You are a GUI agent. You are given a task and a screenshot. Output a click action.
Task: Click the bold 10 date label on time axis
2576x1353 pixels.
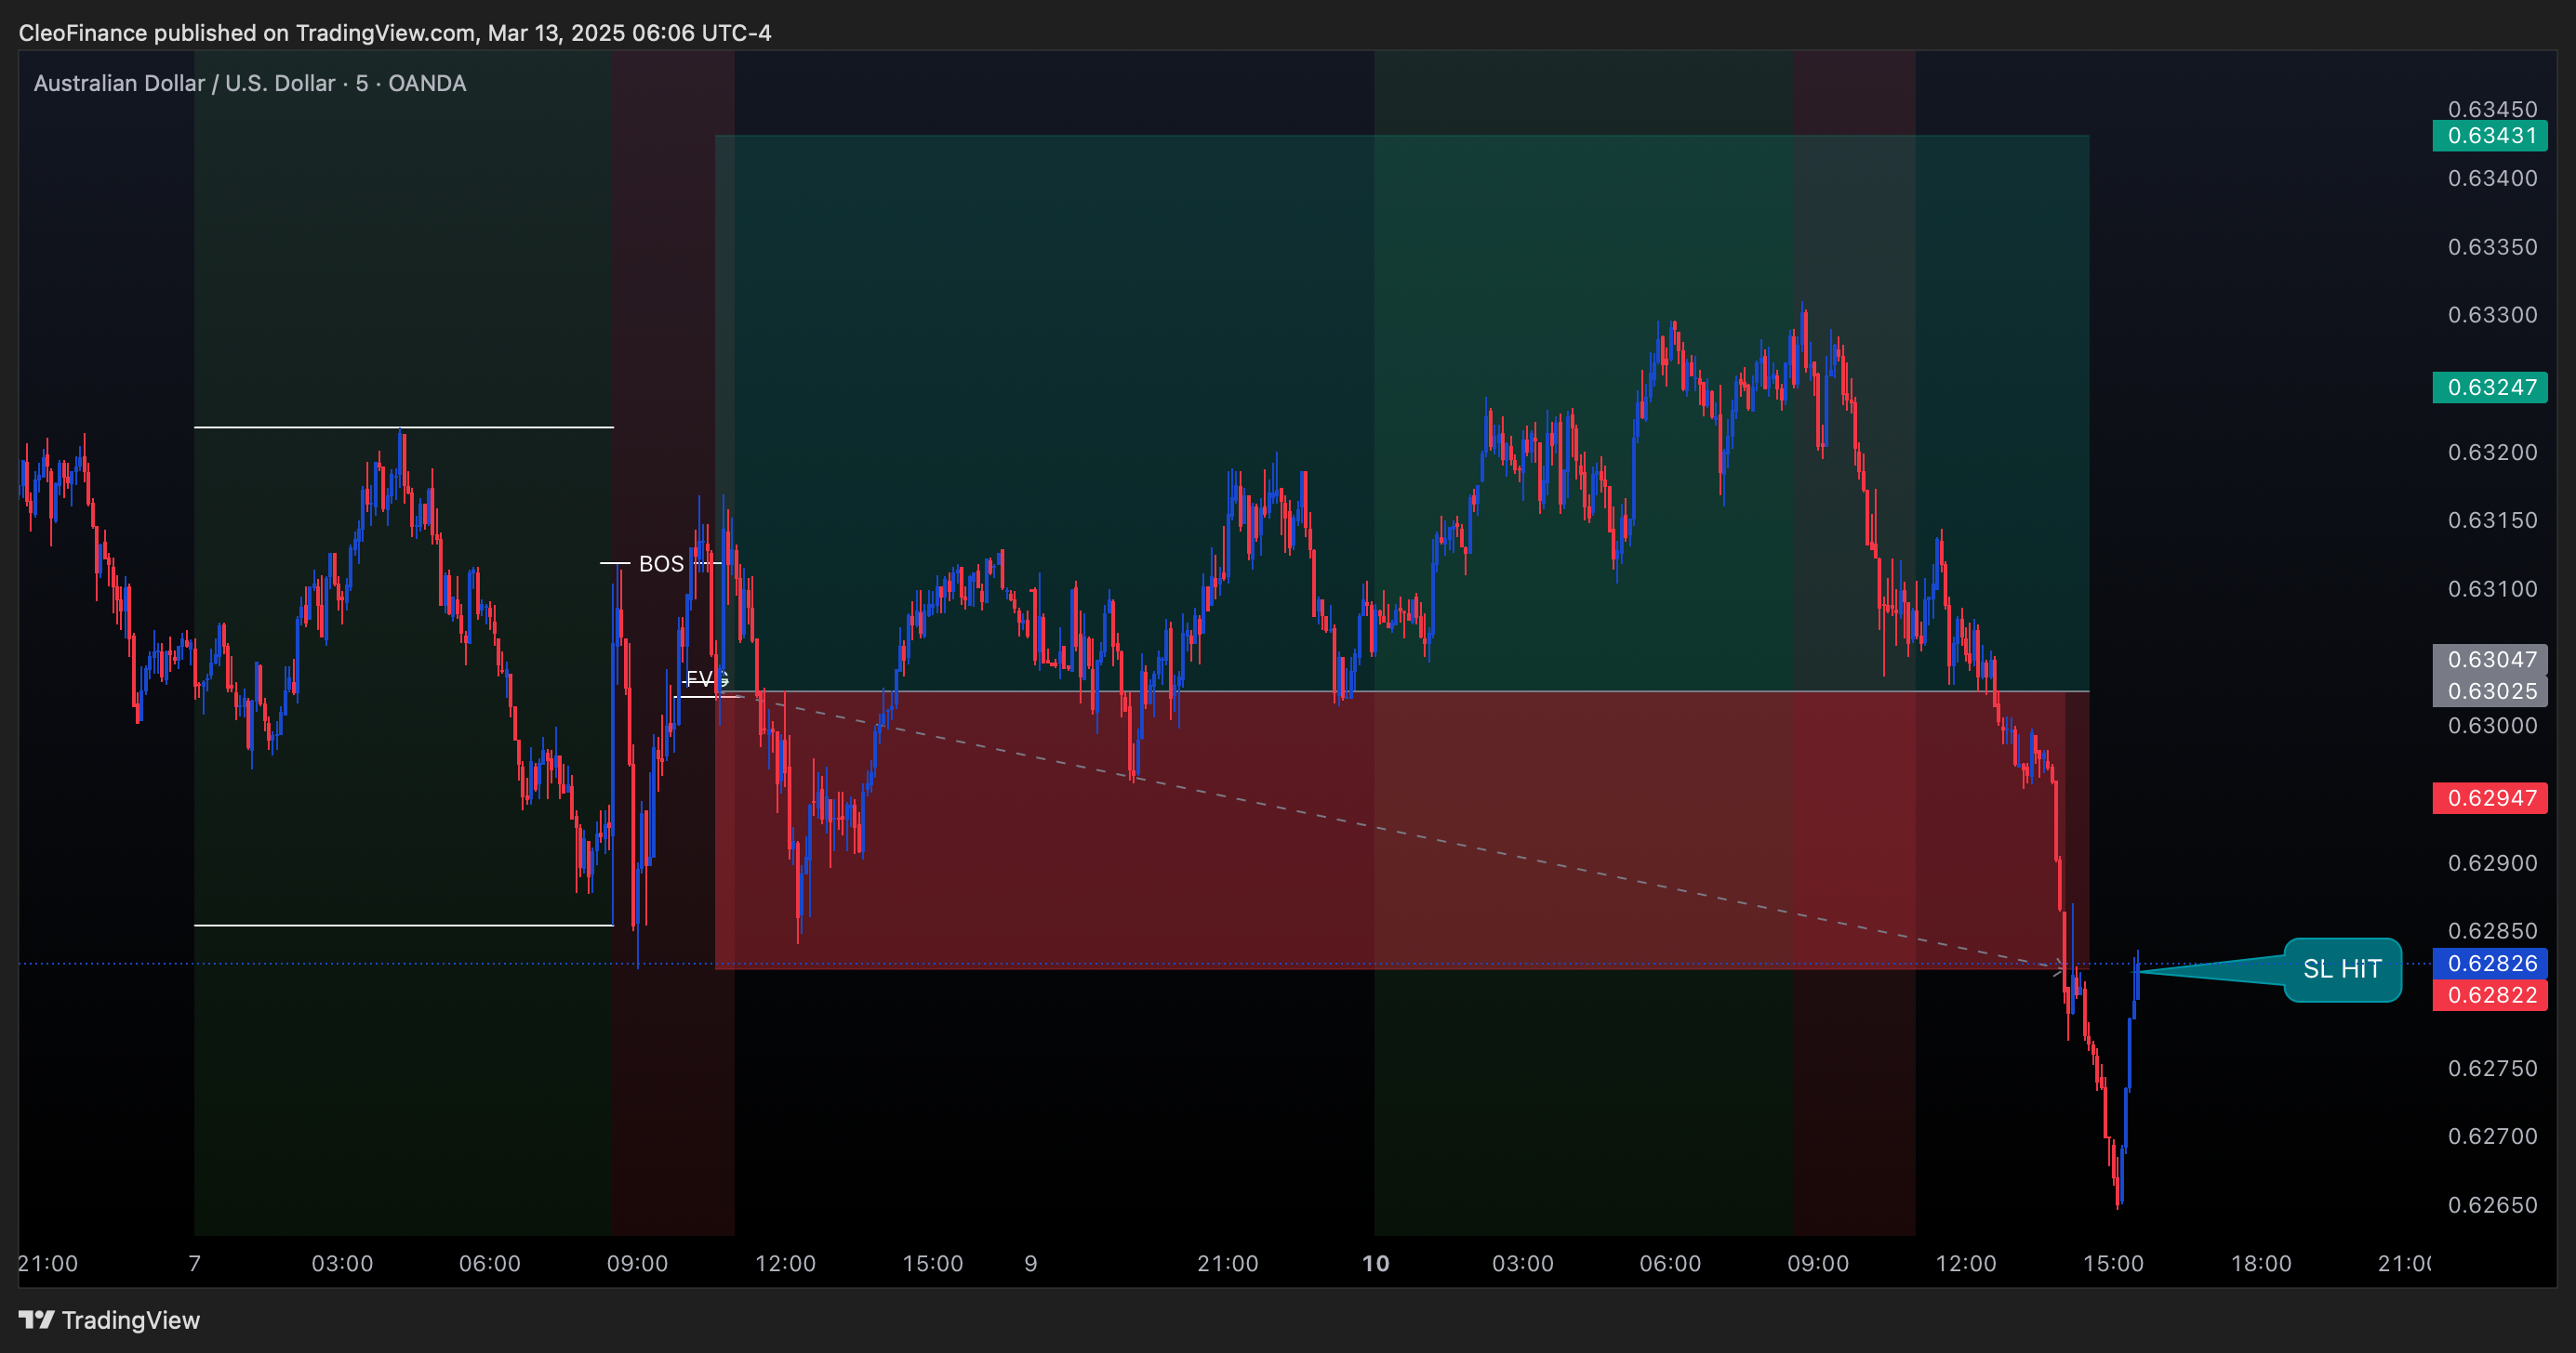pos(1376,1263)
